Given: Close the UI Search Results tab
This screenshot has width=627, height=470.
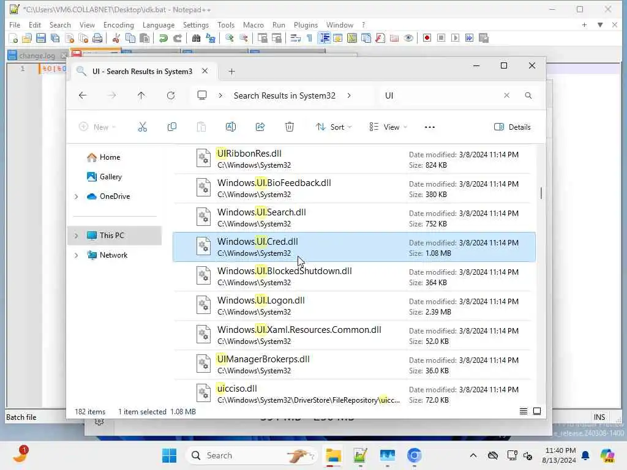Looking at the screenshot, I should [x=205, y=71].
